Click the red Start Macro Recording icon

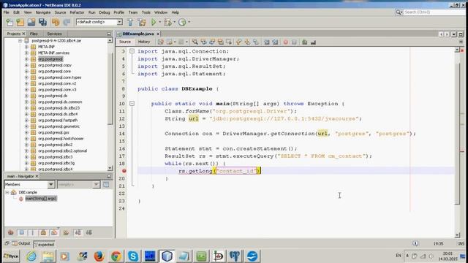pyautogui.click(x=286, y=42)
